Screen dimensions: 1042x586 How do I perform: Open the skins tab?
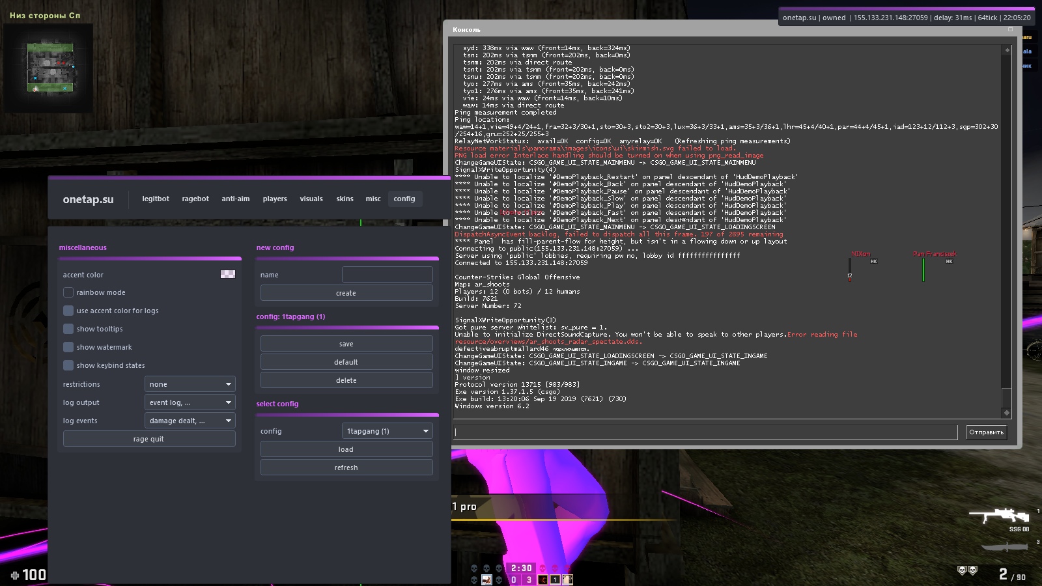(345, 199)
